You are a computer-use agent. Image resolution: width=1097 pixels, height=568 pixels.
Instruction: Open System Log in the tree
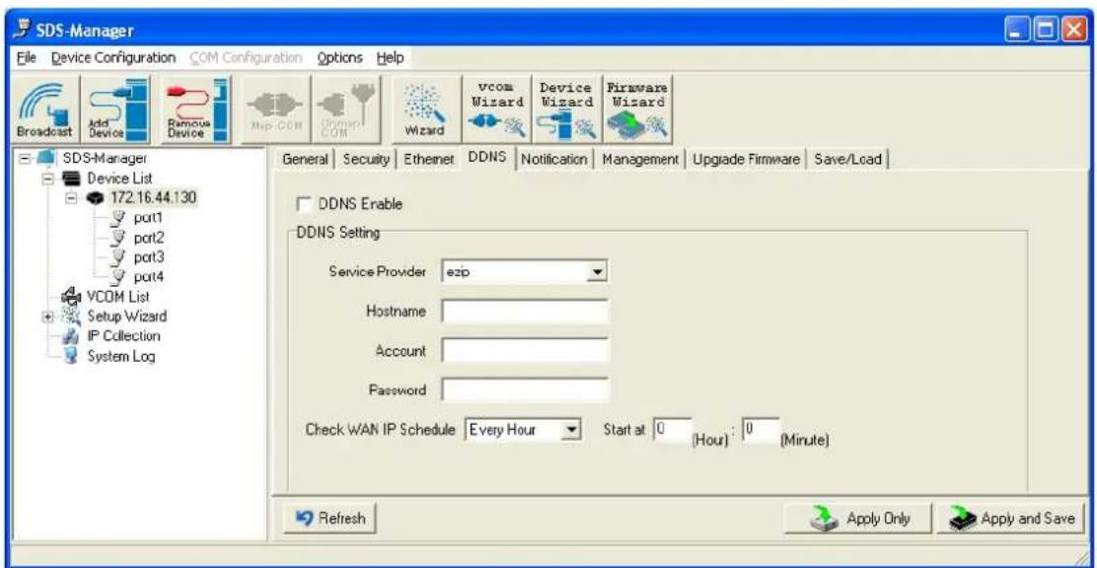(x=120, y=356)
